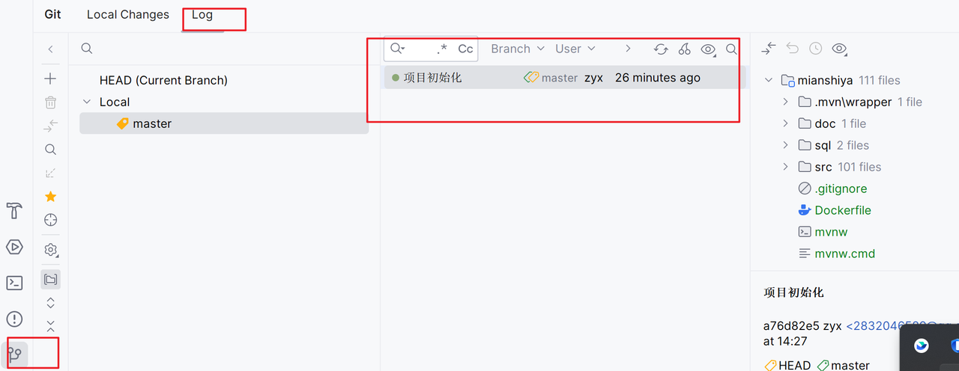Toggle regex search in log filter
Viewport: 959px width, 371px height.
442,49
